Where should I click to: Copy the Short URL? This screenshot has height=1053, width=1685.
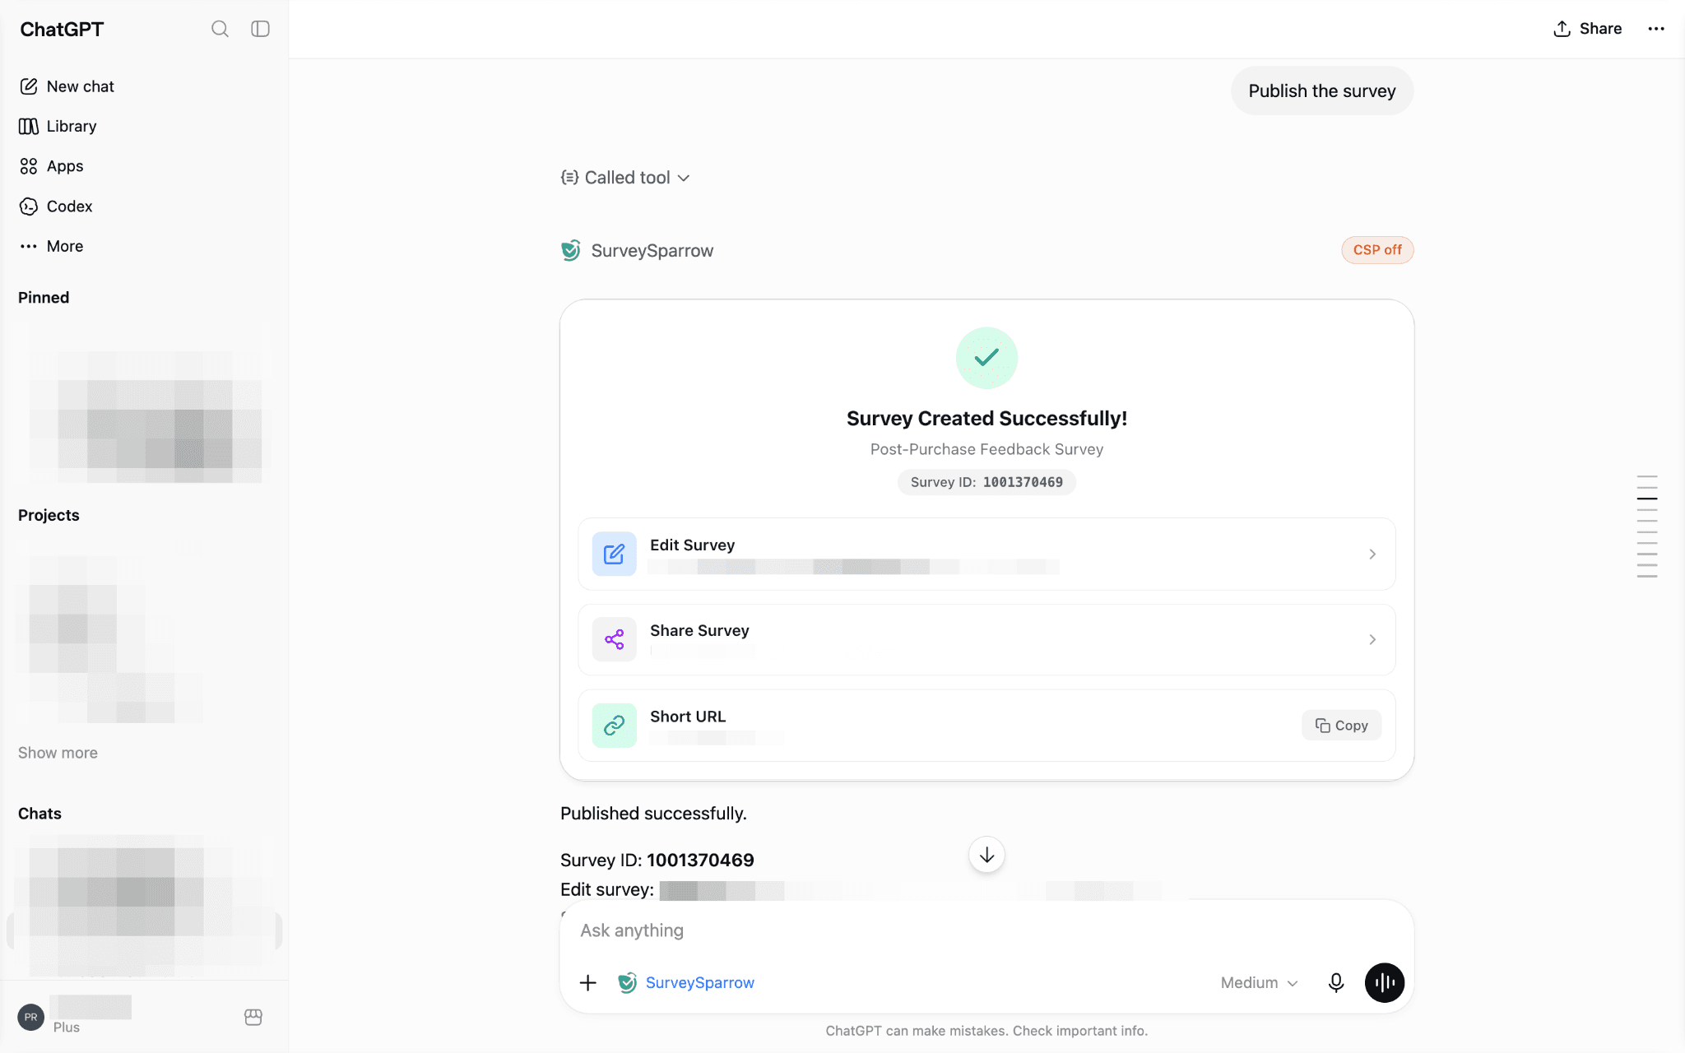[x=1341, y=725]
